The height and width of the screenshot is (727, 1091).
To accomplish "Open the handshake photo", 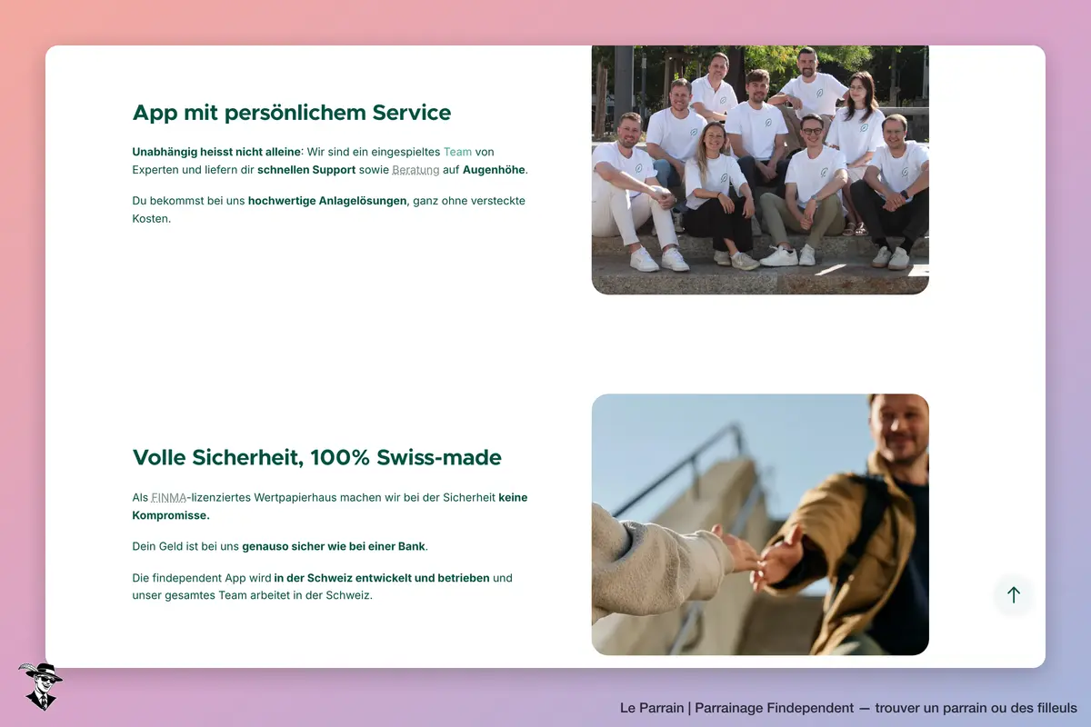I will pyautogui.click(x=760, y=524).
